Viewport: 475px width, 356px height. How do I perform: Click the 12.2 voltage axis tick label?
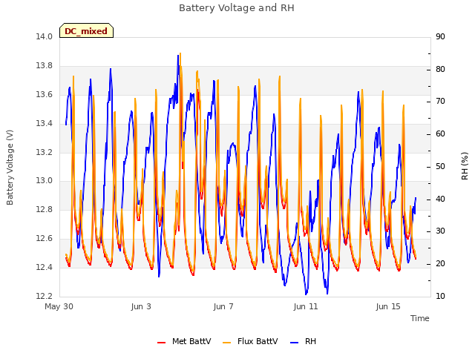pos(45,296)
